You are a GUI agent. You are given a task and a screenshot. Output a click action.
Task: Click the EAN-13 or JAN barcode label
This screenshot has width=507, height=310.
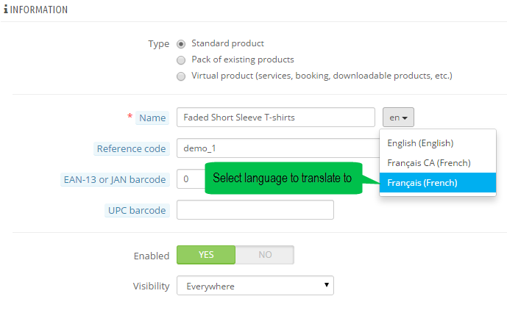115,179
